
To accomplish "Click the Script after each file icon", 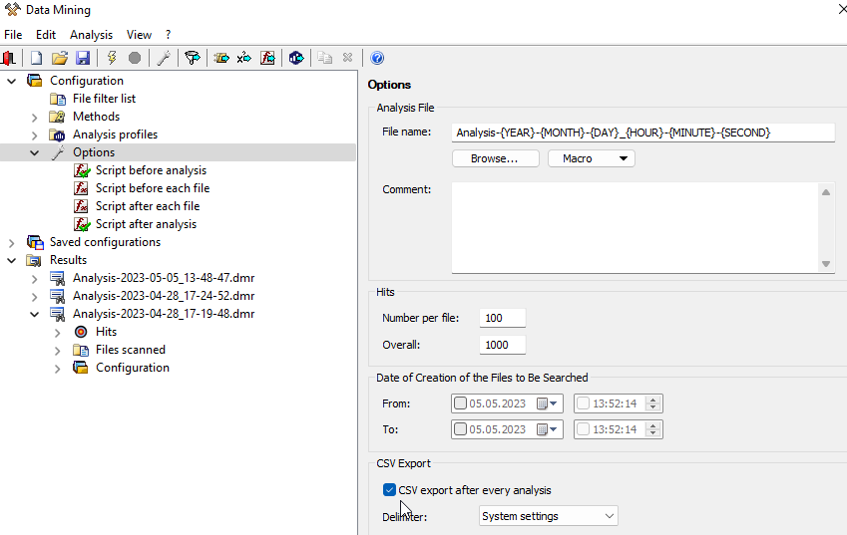I will 81,206.
